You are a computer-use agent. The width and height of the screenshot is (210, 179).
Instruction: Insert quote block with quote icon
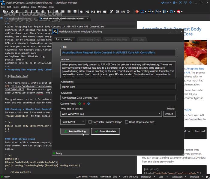(x=57, y=11)
